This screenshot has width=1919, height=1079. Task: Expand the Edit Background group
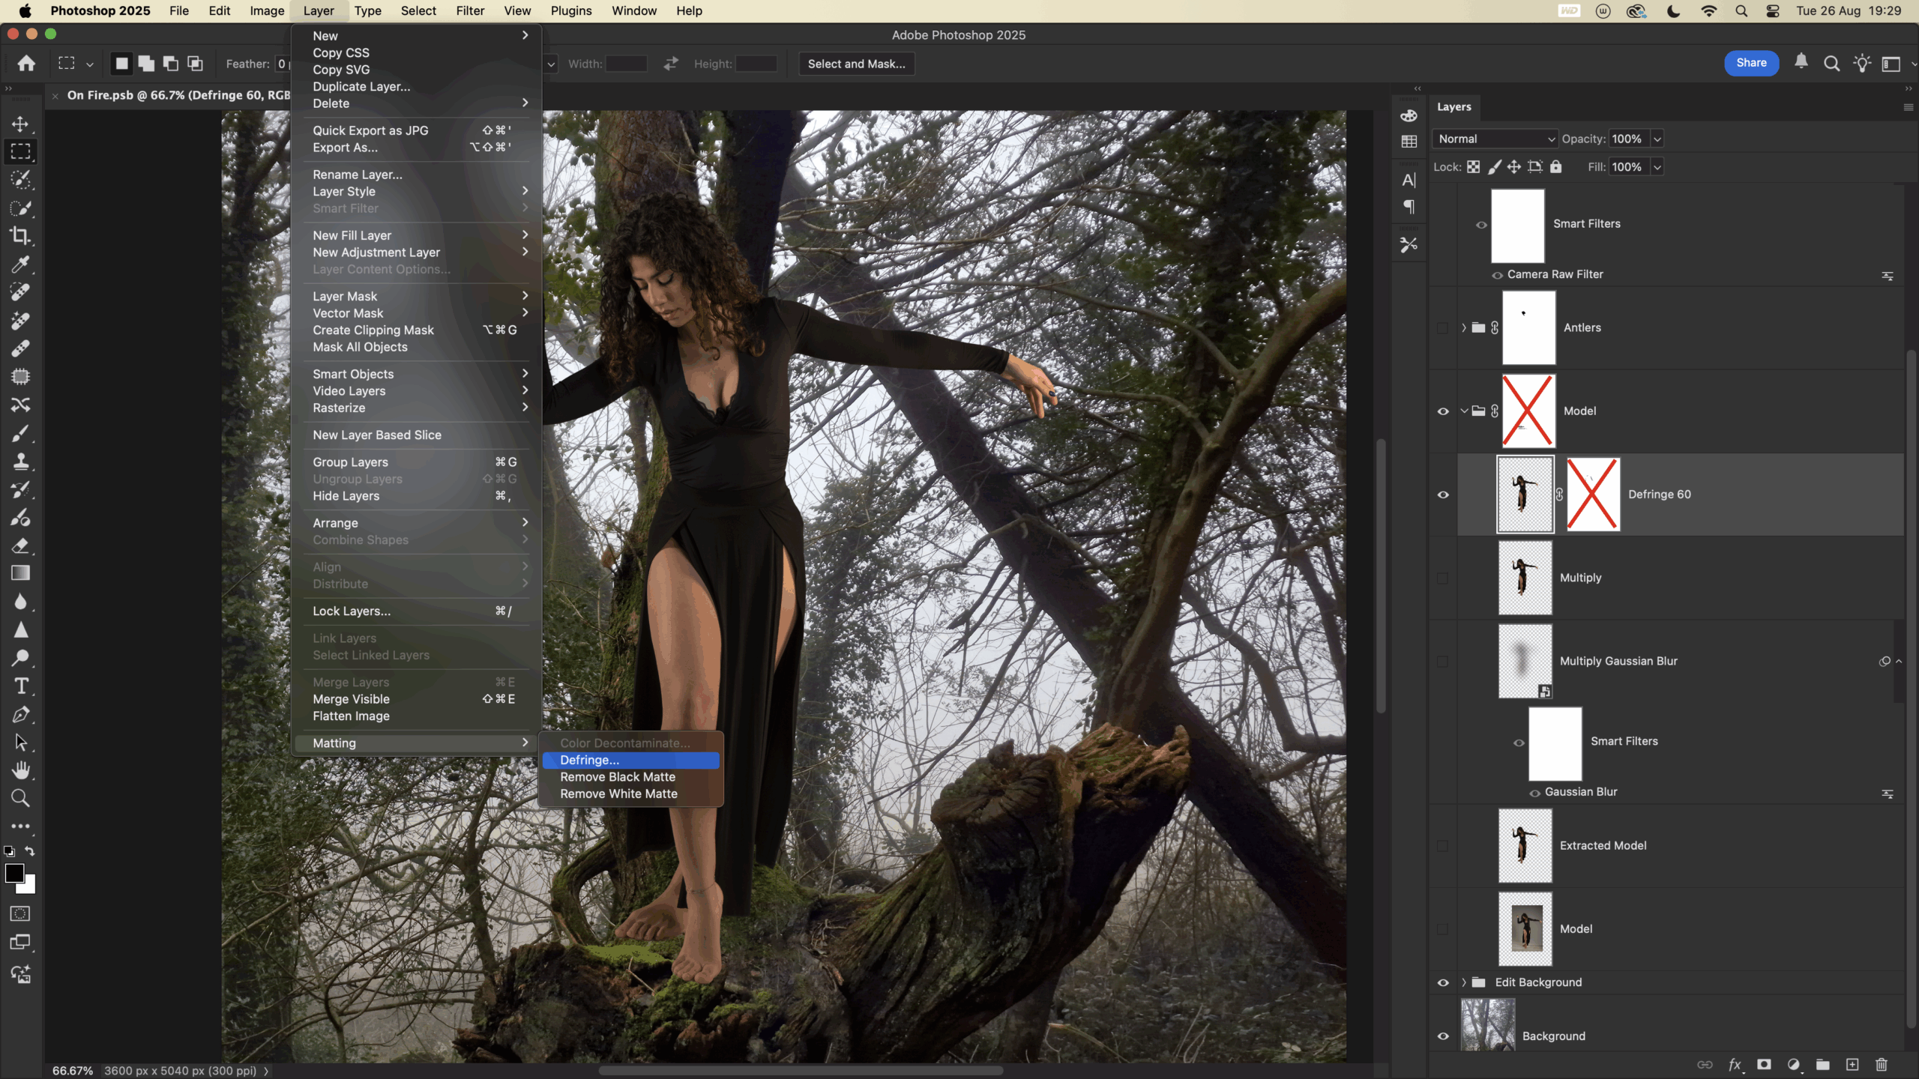[1463, 982]
